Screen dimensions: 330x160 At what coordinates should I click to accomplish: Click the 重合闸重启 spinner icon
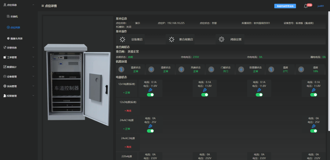click(x=172, y=39)
